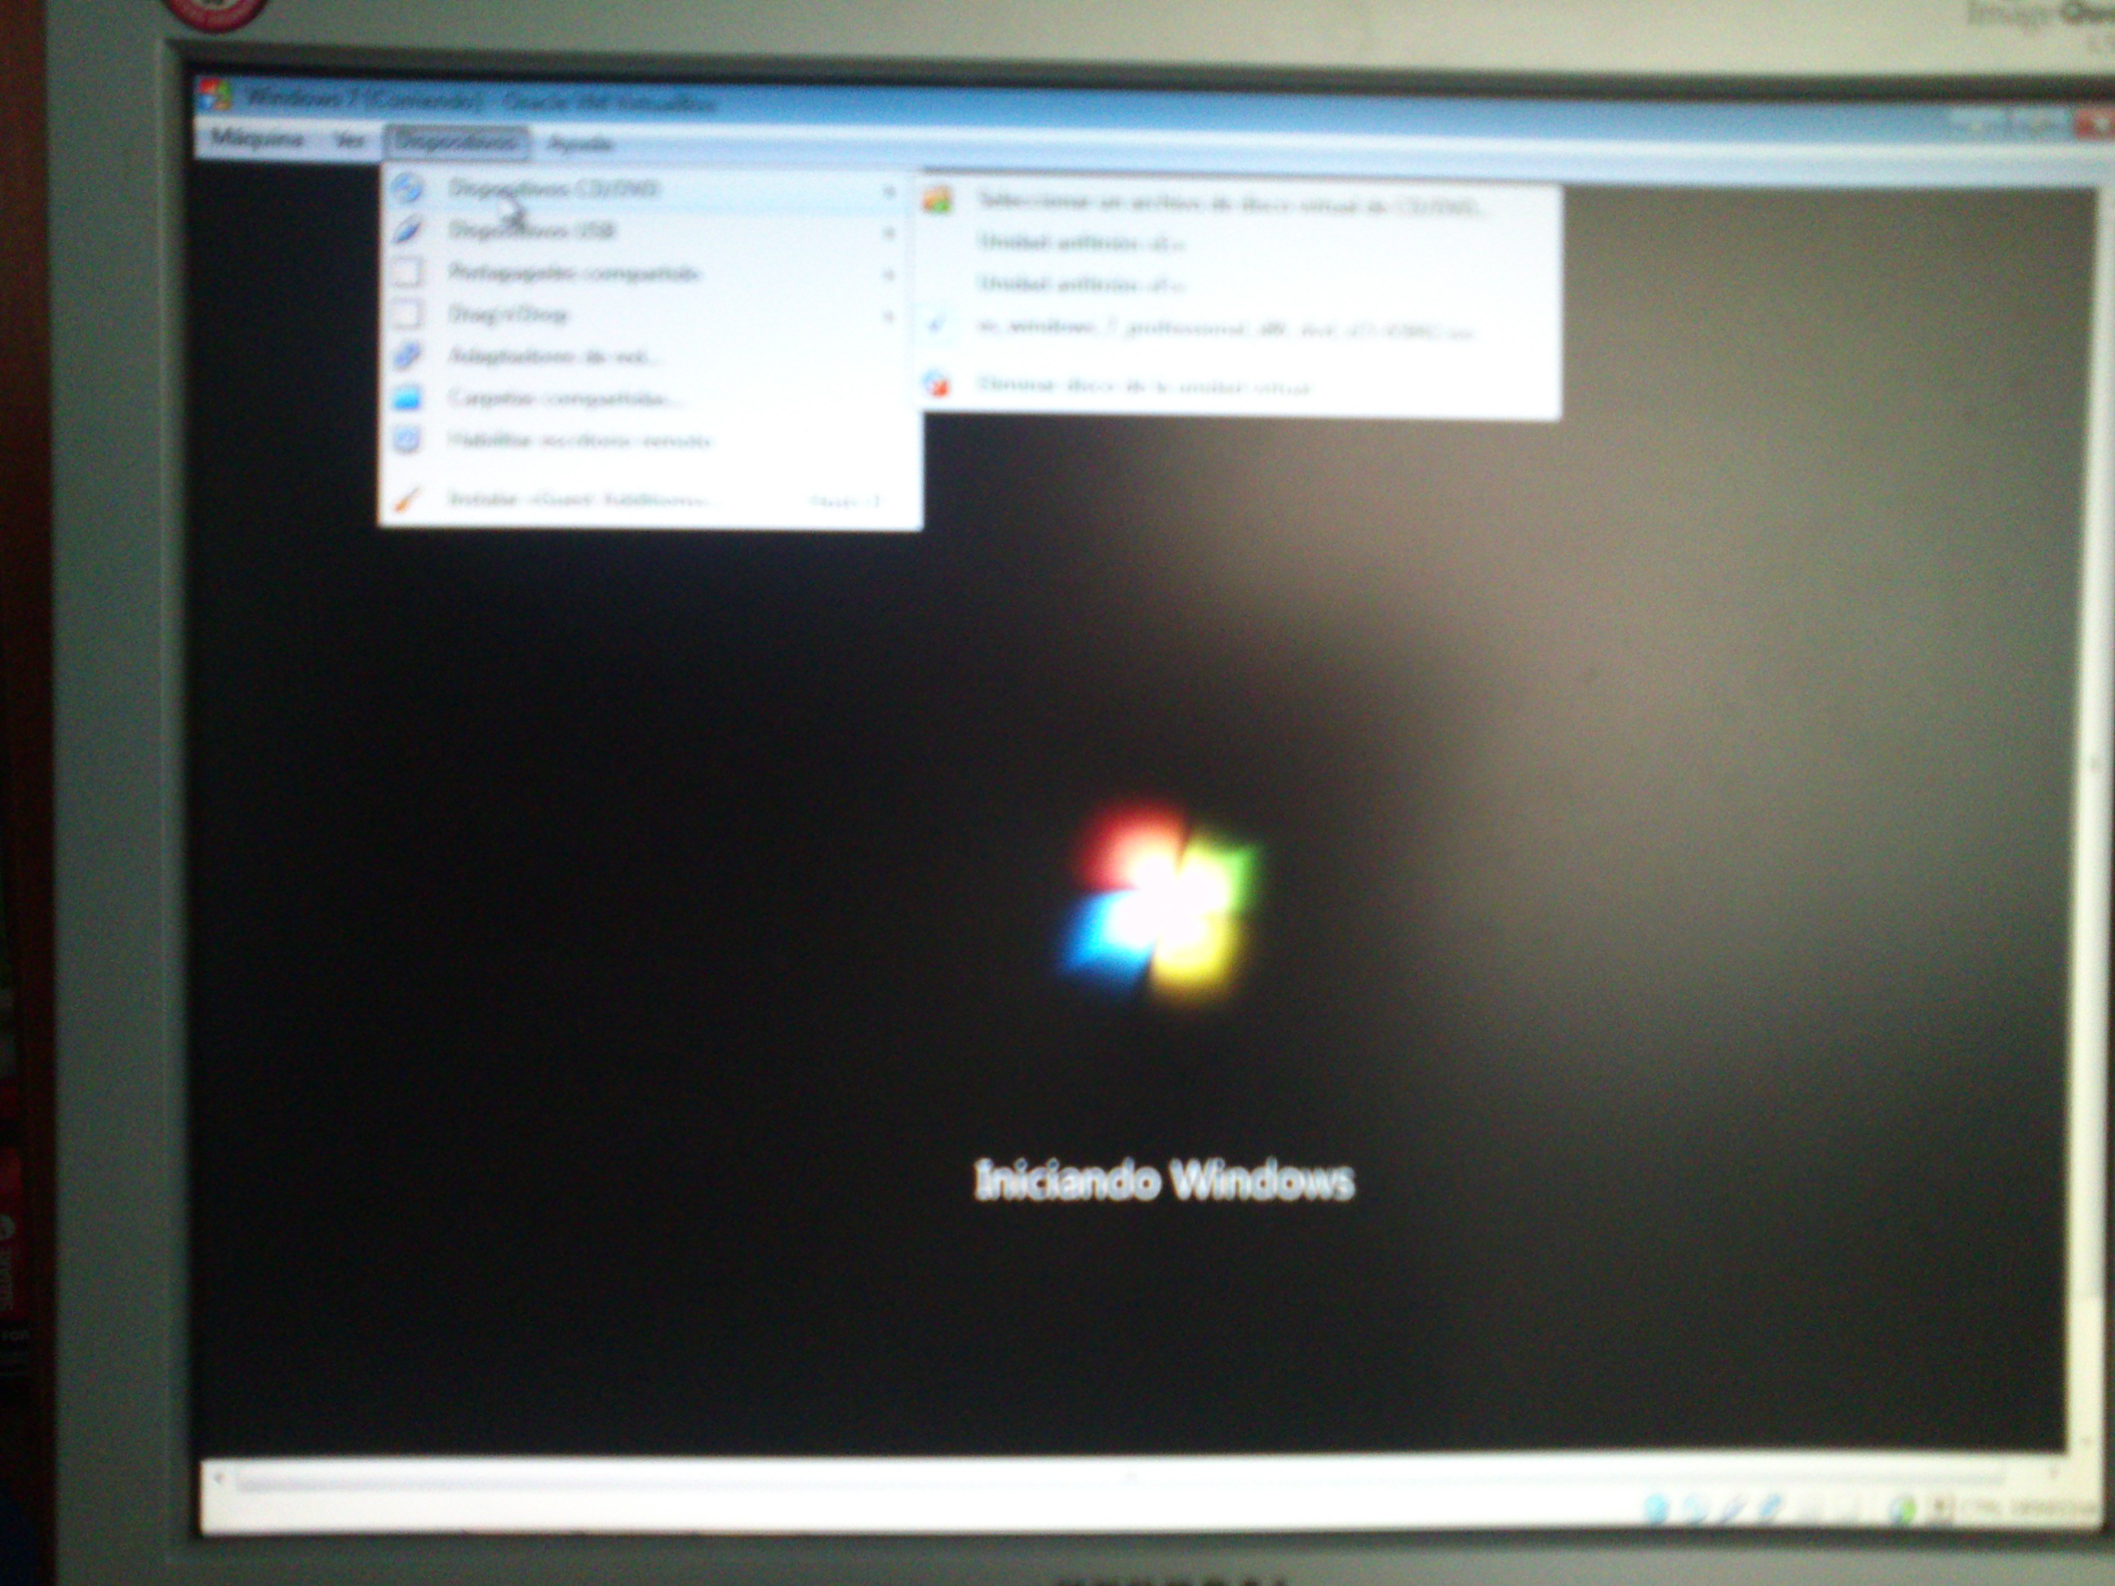Screen dimensions: 2115x1586
Task: Click the network adapters icon in Dispositivos menu
Action: [407, 357]
